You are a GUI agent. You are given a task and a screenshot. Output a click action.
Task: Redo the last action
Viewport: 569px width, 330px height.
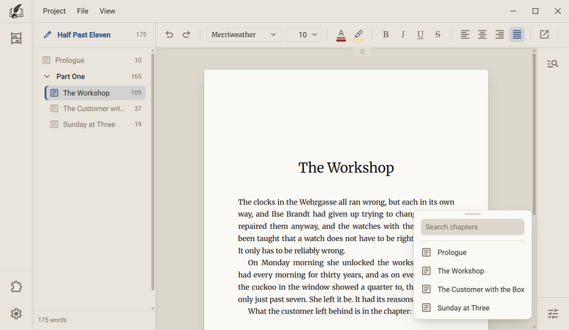(x=186, y=34)
